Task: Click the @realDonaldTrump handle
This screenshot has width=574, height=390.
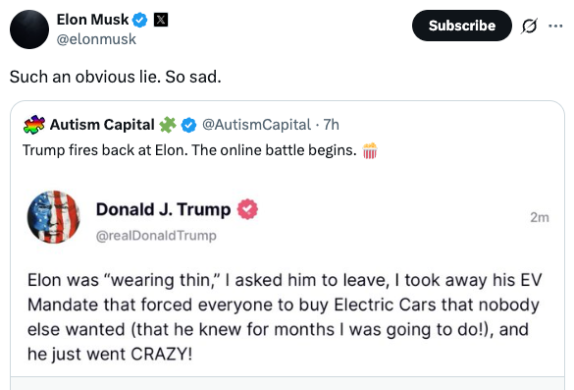Action: point(156,236)
